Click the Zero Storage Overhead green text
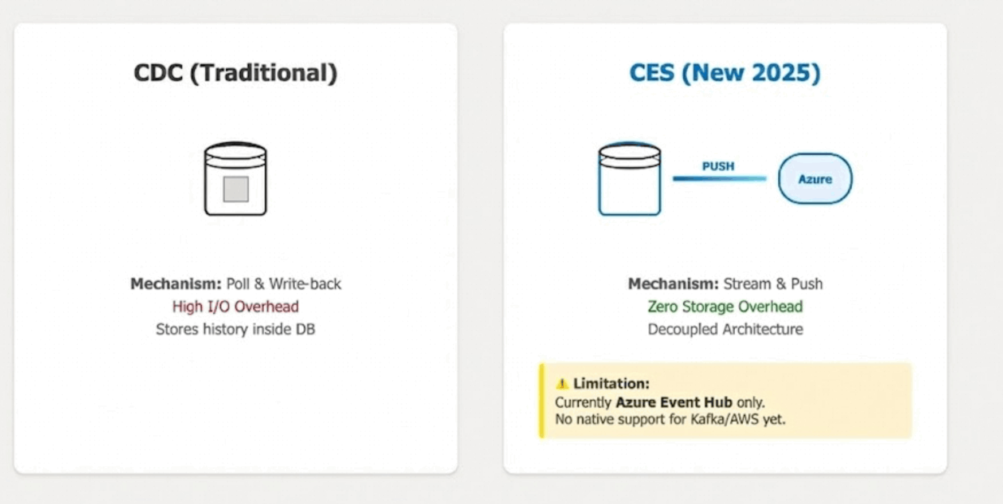Image resolution: width=1003 pixels, height=504 pixels. pos(724,306)
